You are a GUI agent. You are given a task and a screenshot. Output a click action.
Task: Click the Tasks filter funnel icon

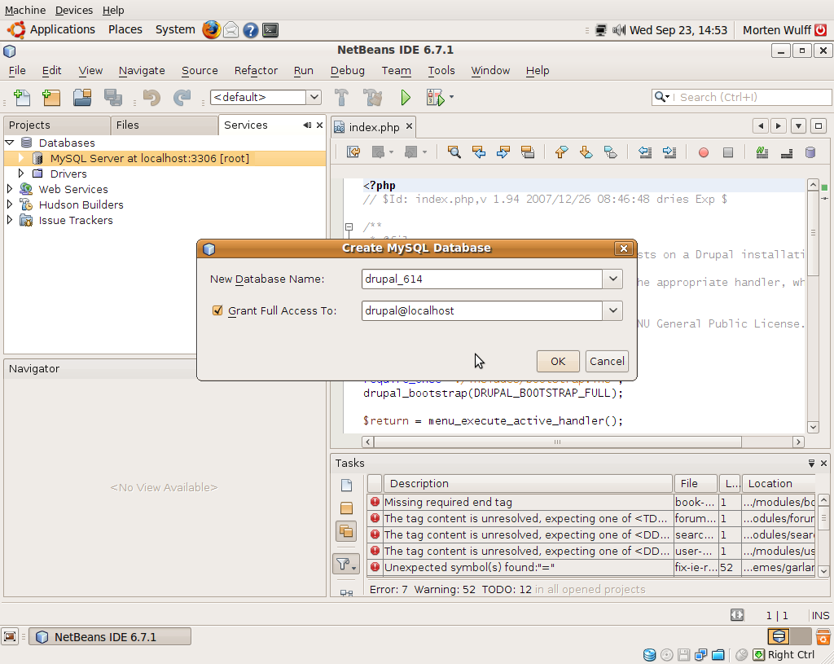pyautogui.click(x=345, y=564)
